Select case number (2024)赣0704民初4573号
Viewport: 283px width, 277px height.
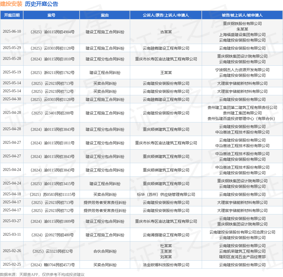pos(52,265)
